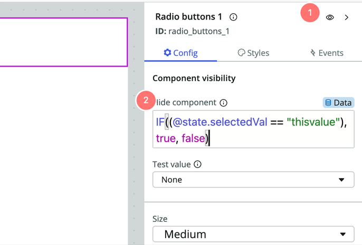Click the Component visibility section heading
Viewport: 362px width, 245px height.
click(x=194, y=78)
